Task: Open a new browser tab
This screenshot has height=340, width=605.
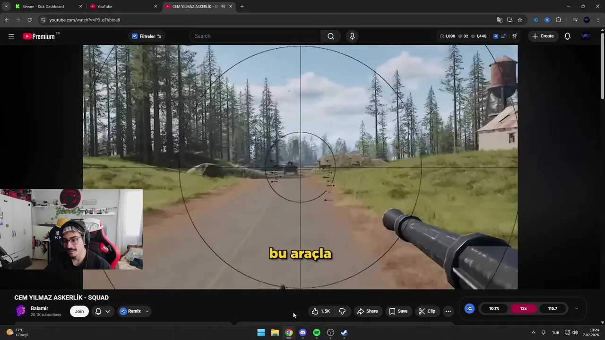Action: (242, 6)
